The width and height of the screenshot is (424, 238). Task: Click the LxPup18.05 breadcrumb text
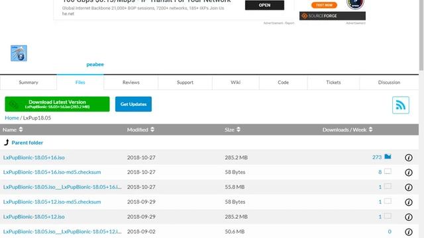[37, 118]
